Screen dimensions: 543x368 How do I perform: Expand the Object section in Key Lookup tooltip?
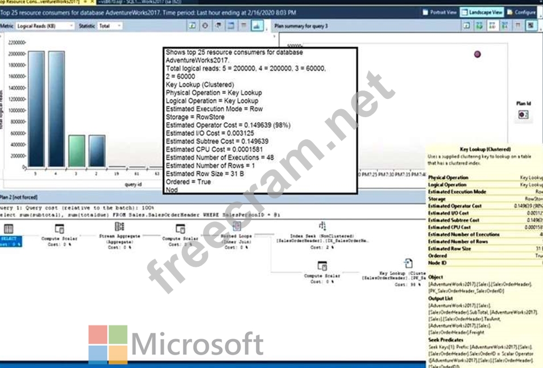pyautogui.click(x=436, y=277)
